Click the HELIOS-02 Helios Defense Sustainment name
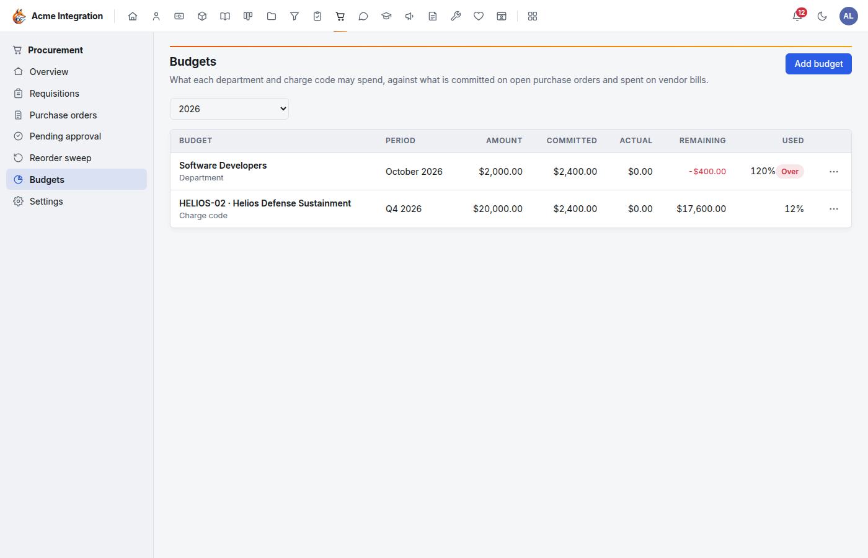868x558 pixels. tap(265, 203)
